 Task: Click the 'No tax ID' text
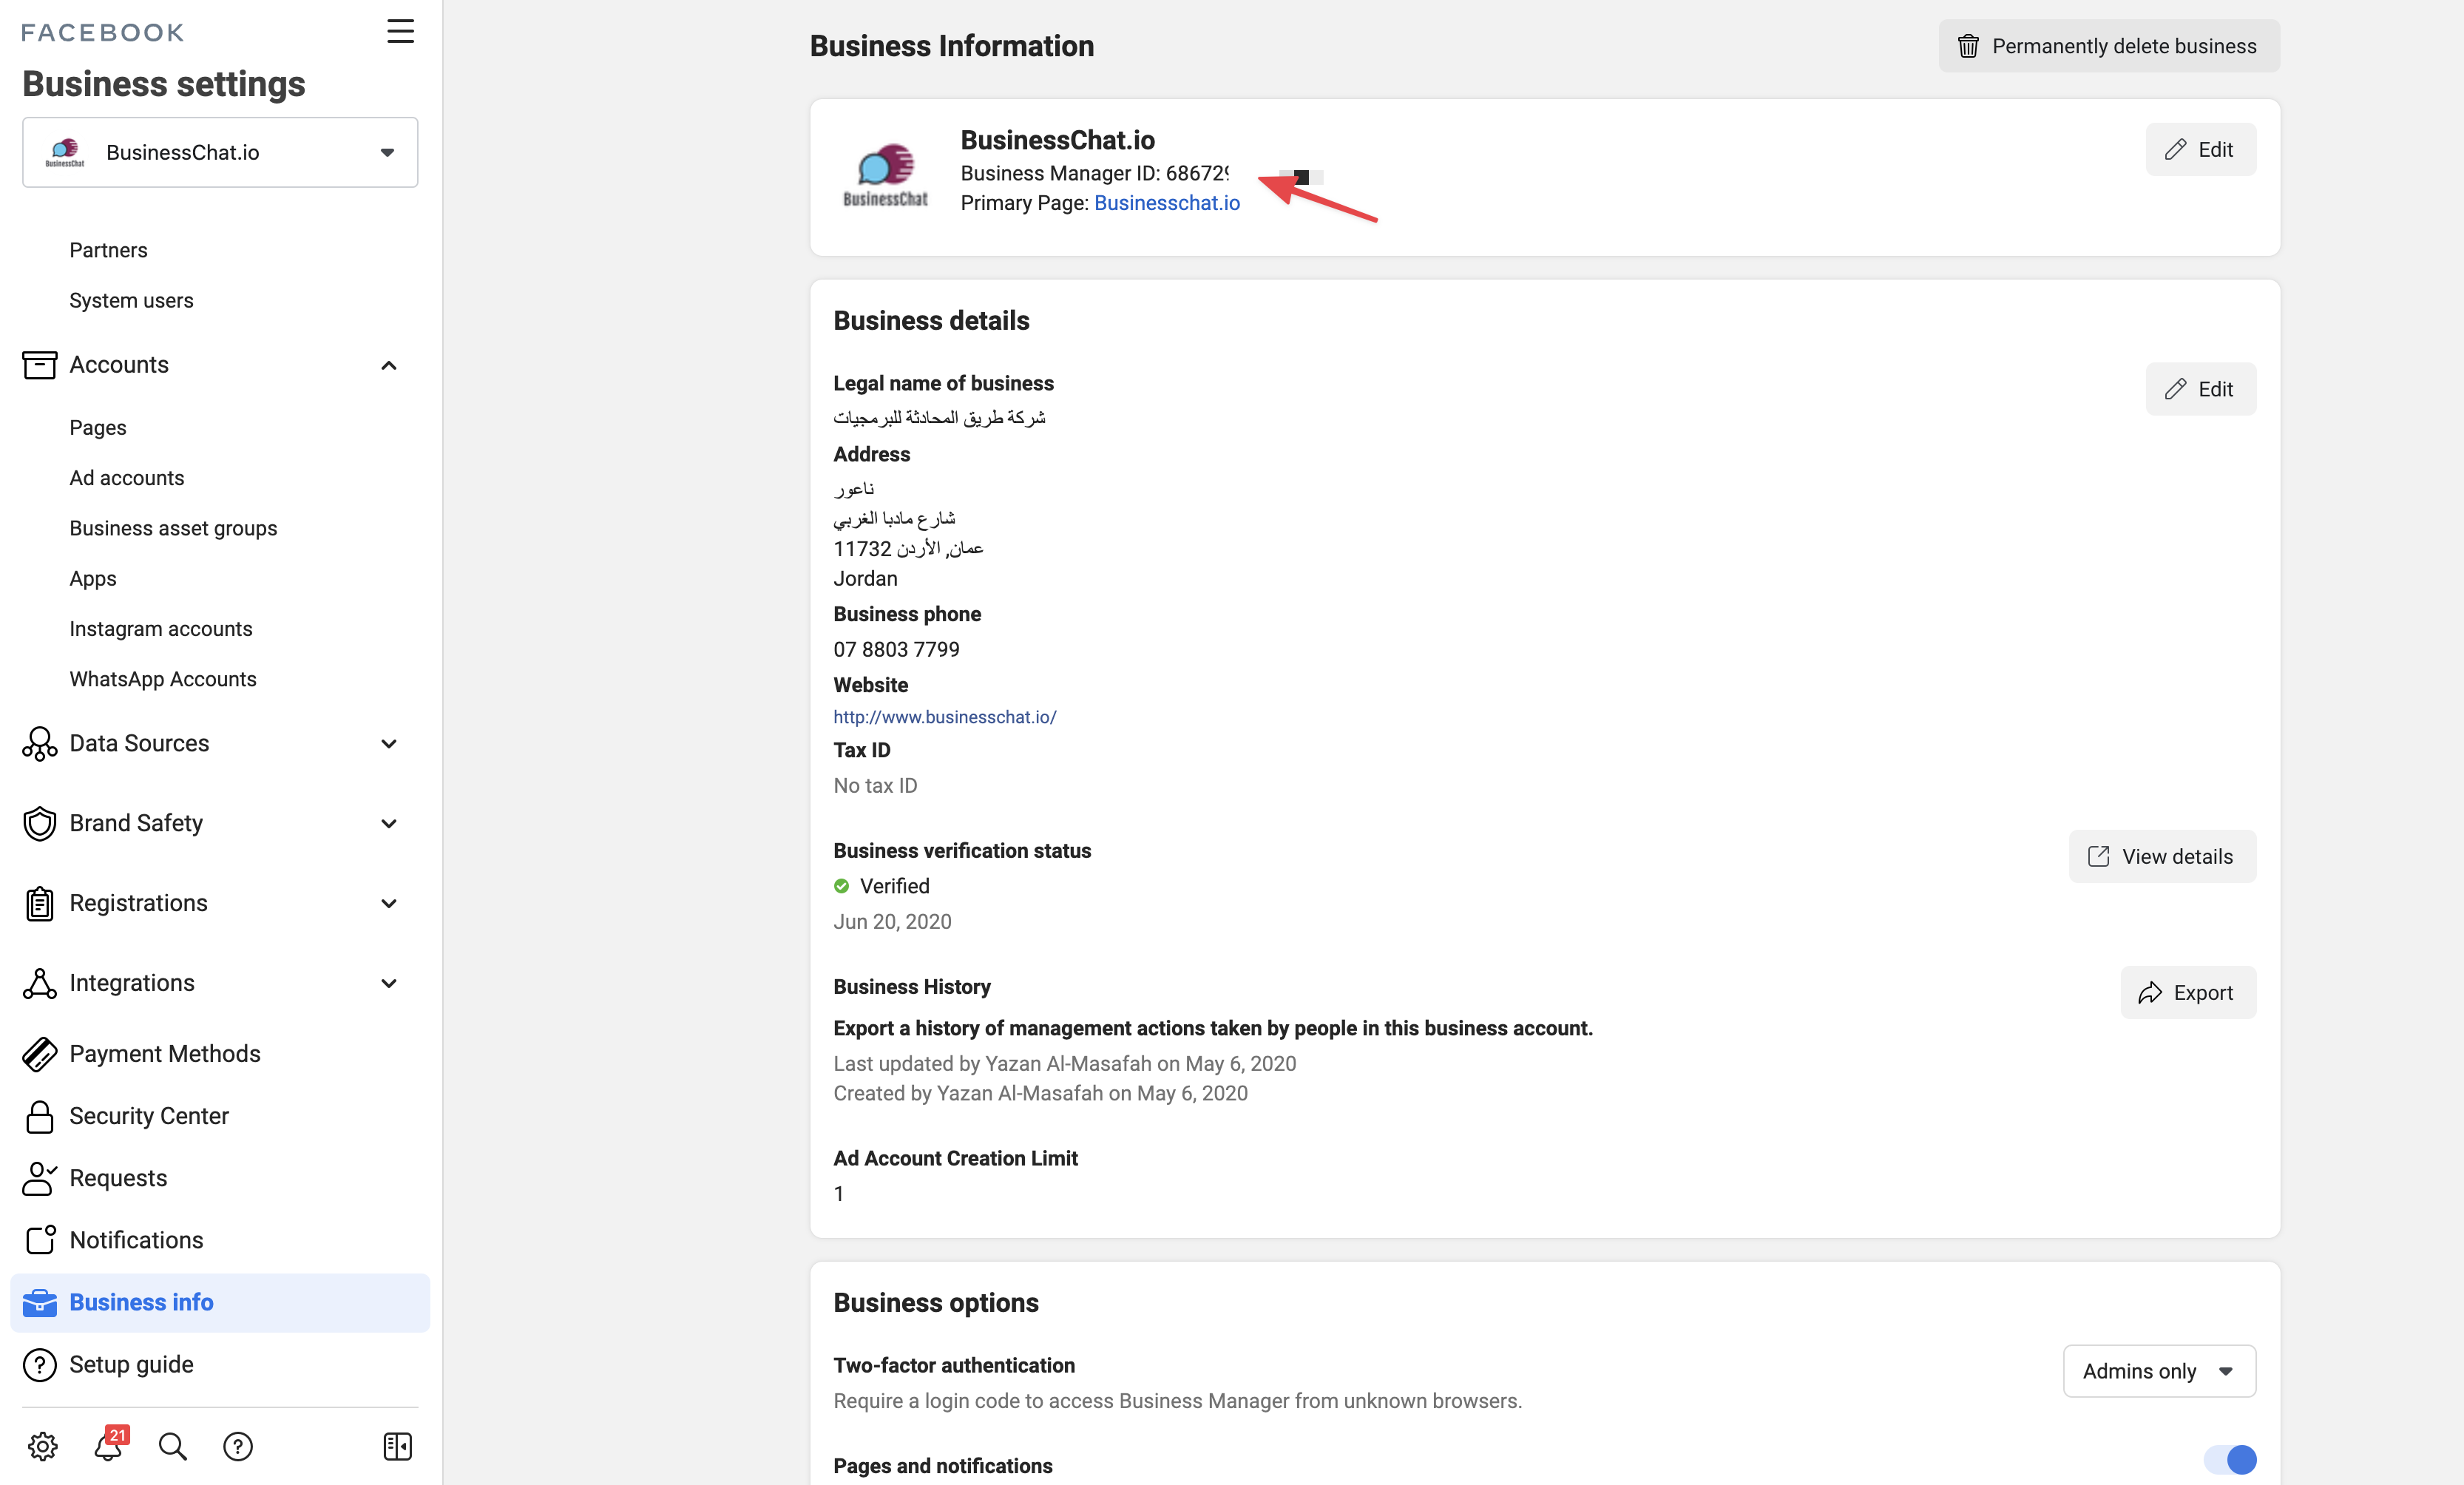875,786
